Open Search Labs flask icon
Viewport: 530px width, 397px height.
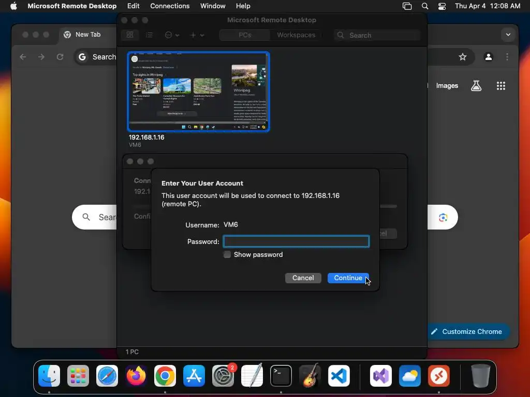click(x=476, y=86)
